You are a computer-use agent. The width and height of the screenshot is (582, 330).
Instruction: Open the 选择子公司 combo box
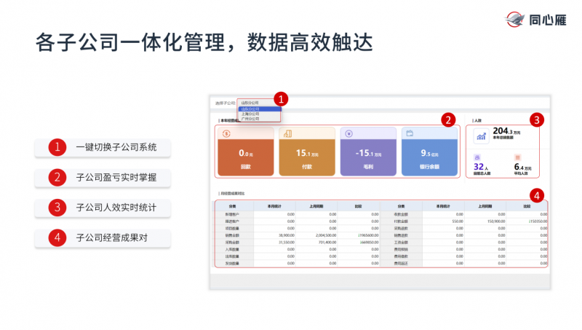click(259, 103)
